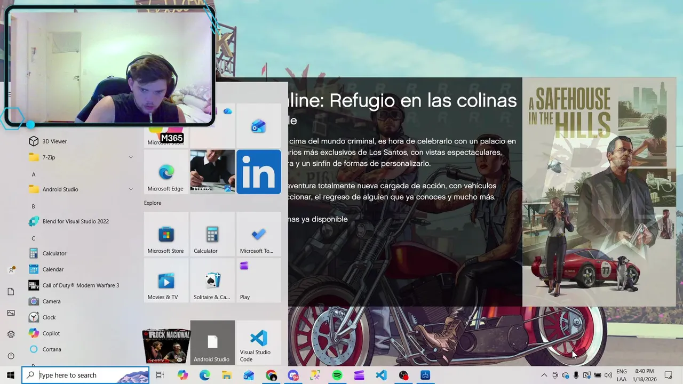Click the Type here to search box
Viewport: 683px width, 384px height.
pyautogui.click(x=85, y=375)
